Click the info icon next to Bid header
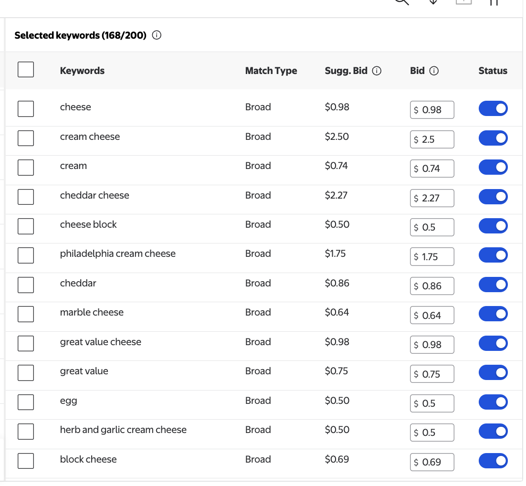 tap(434, 71)
